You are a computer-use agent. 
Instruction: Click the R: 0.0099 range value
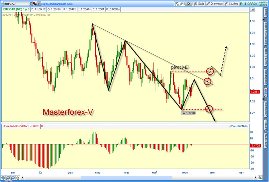(113, 9)
